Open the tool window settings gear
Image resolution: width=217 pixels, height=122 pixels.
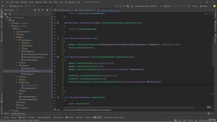click(x=209, y=114)
